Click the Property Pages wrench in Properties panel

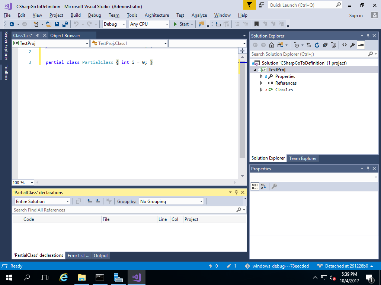(x=274, y=186)
